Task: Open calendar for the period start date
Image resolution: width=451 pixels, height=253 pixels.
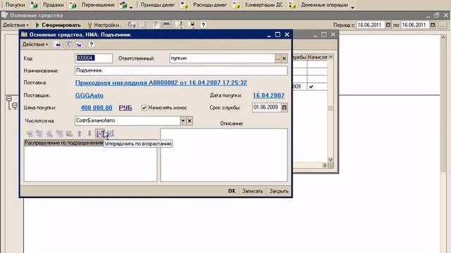Action: click(388, 25)
